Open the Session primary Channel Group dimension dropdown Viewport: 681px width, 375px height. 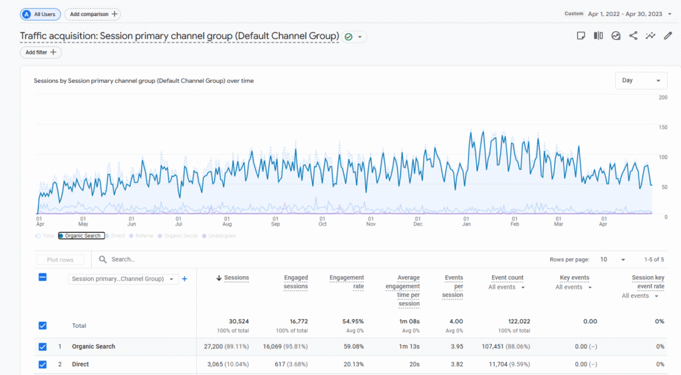123,279
